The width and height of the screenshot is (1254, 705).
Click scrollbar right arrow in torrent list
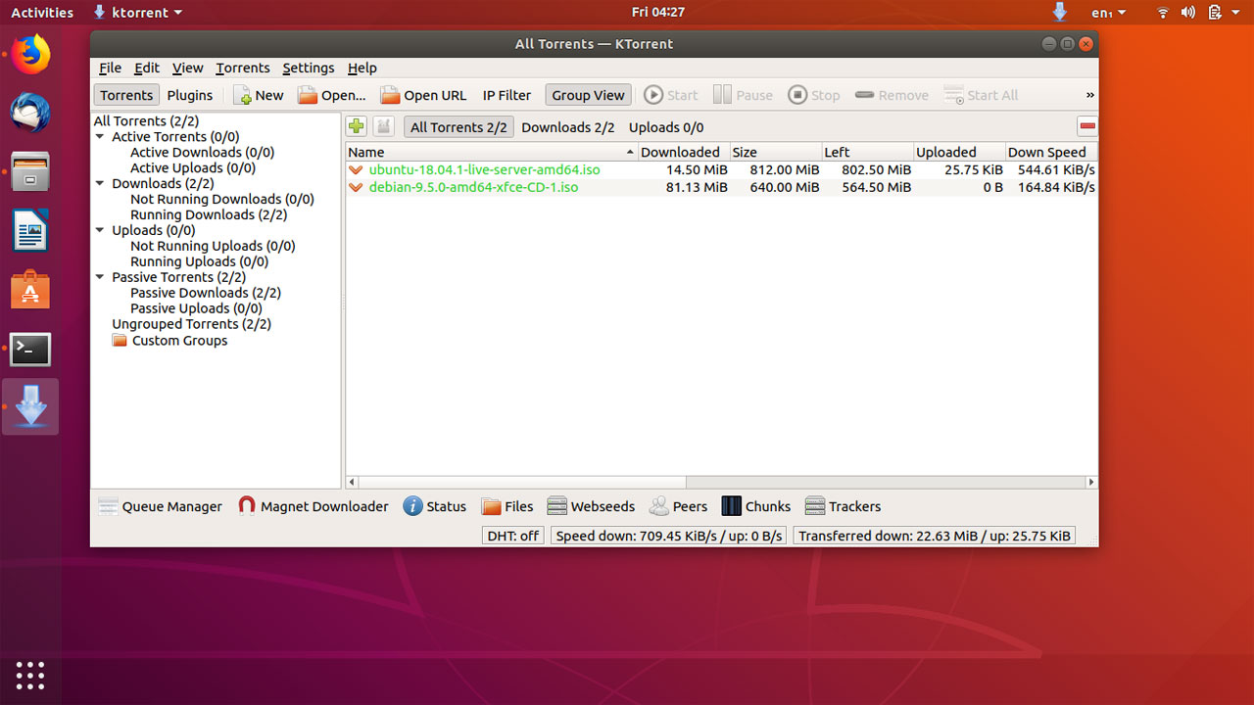click(x=1091, y=482)
